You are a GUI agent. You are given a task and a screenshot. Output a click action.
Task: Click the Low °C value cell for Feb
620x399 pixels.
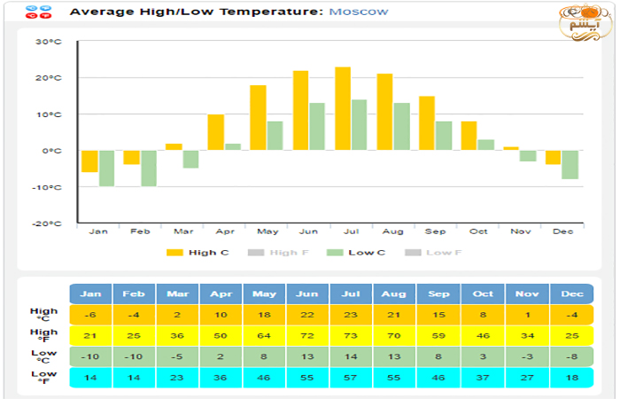(134, 356)
